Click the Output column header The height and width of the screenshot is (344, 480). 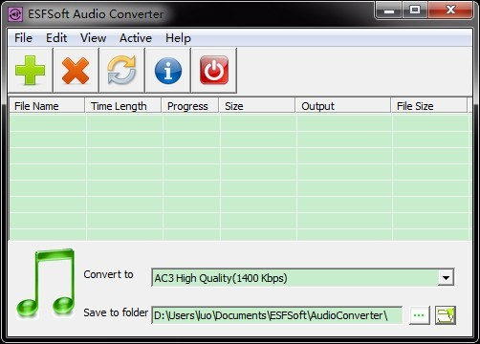343,106
